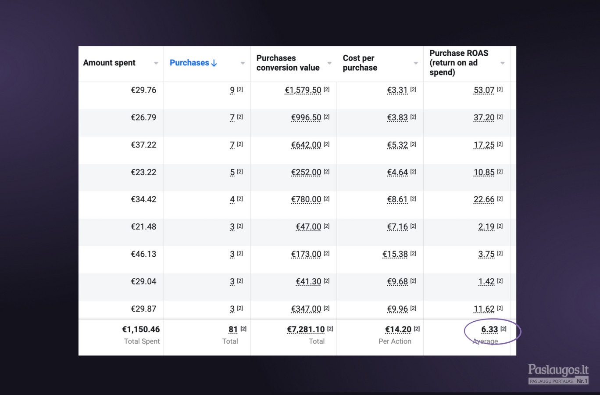This screenshot has width=600, height=395.
Task: Click the €15.38 cost per purchase value
Action: pyautogui.click(x=395, y=254)
